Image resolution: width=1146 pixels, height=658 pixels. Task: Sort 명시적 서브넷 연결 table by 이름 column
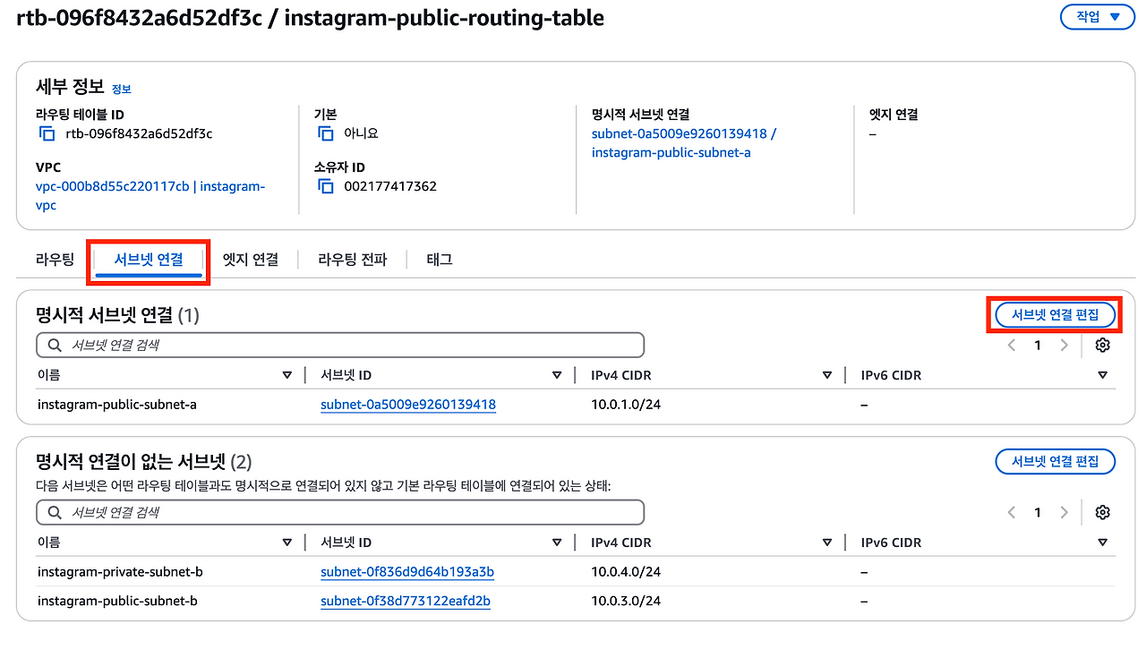click(x=286, y=375)
